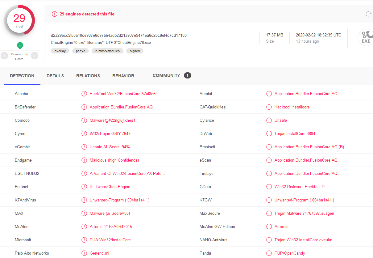Select the Detection tab
The width and height of the screenshot is (373, 258).
tap(22, 76)
